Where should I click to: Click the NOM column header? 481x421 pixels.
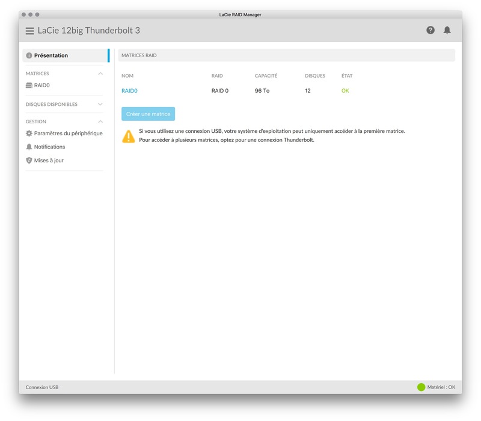(127, 76)
